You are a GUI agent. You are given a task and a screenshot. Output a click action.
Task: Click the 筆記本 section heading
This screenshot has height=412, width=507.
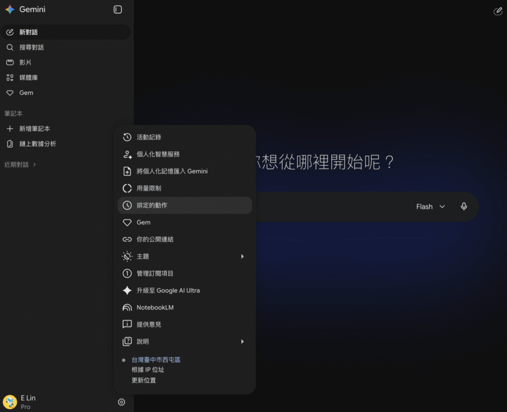click(x=13, y=113)
